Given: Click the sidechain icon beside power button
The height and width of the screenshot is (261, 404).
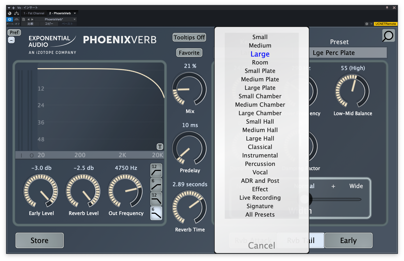Looking at the screenshot, I should pos(17,19).
